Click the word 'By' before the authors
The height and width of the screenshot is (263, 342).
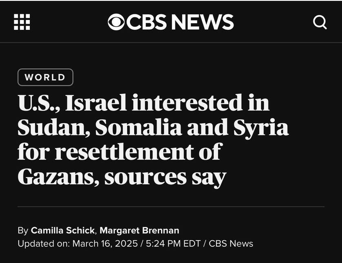pyautogui.click(x=23, y=231)
